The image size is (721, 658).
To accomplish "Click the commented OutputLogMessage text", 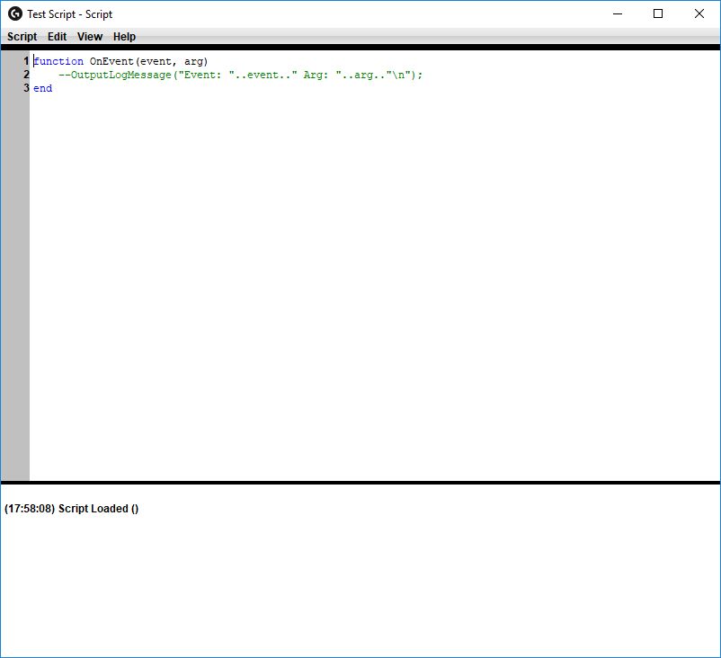I will (x=241, y=75).
